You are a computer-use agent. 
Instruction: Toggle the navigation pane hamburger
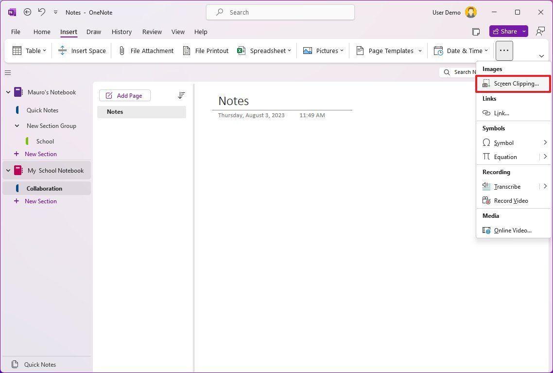[7, 72]
